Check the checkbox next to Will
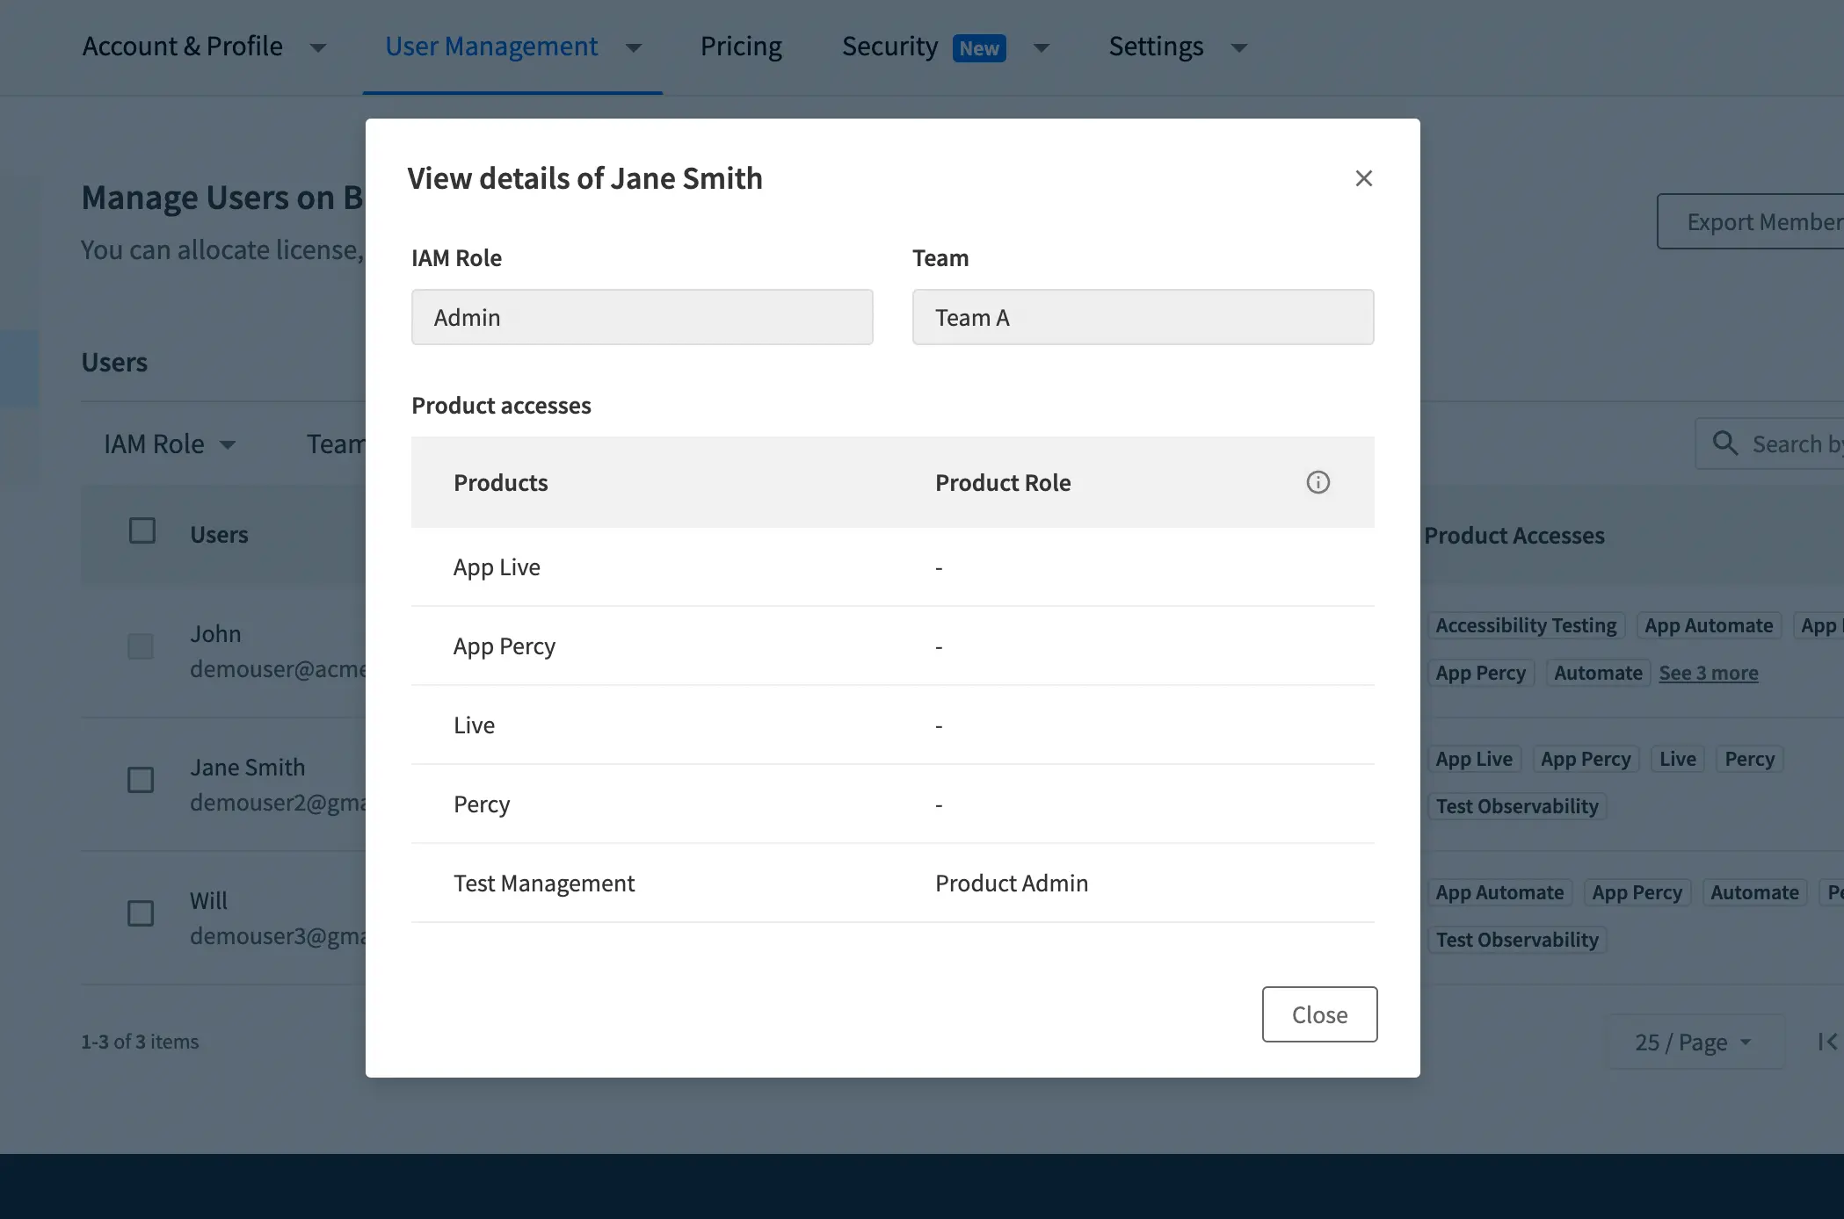Image resolution: width=1844 pixels, height=1219 pixels. (x=141, y=913)
